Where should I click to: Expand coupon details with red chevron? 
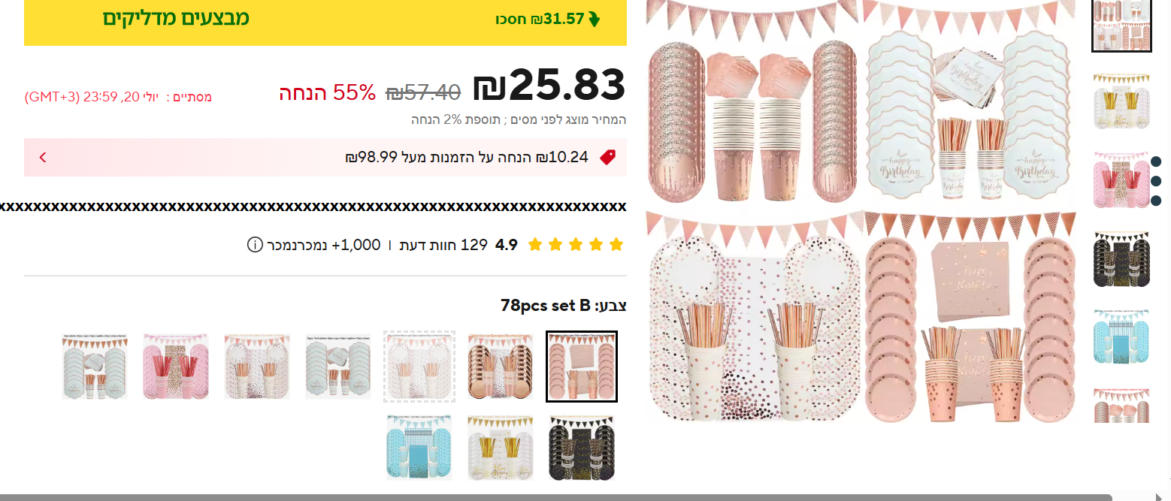pyautogui.click(x=43, y=157)
